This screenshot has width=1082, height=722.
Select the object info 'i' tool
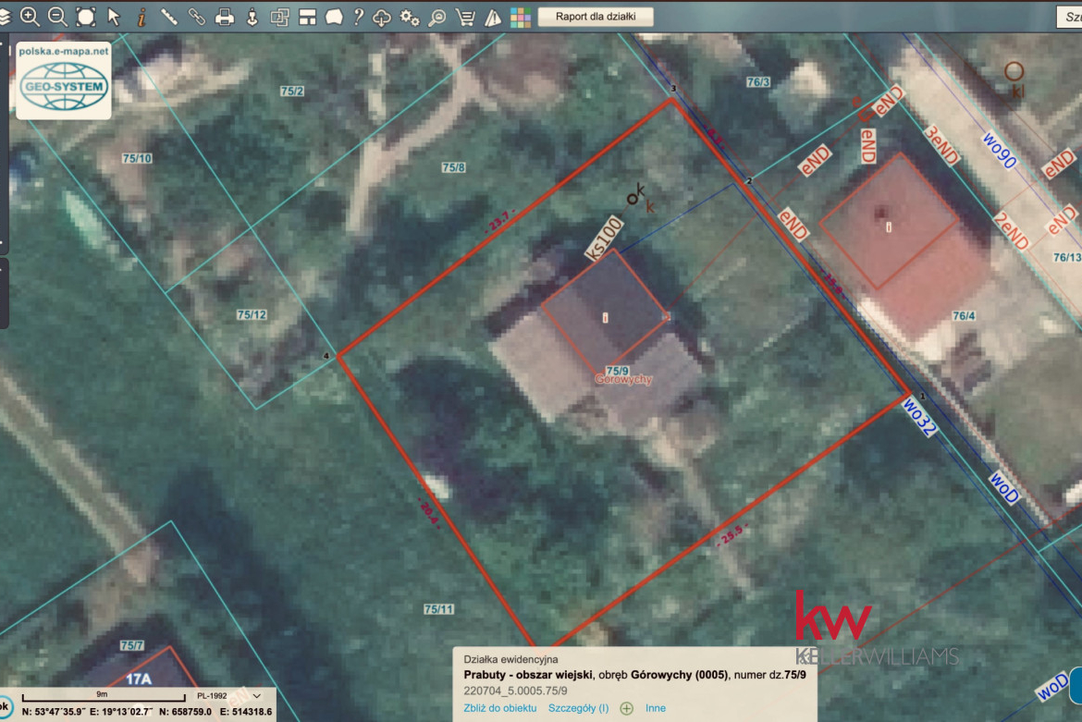point(141,17)
